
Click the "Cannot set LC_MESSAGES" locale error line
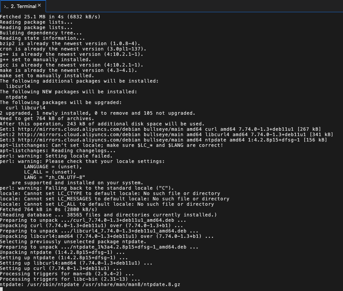click(114, 199)
